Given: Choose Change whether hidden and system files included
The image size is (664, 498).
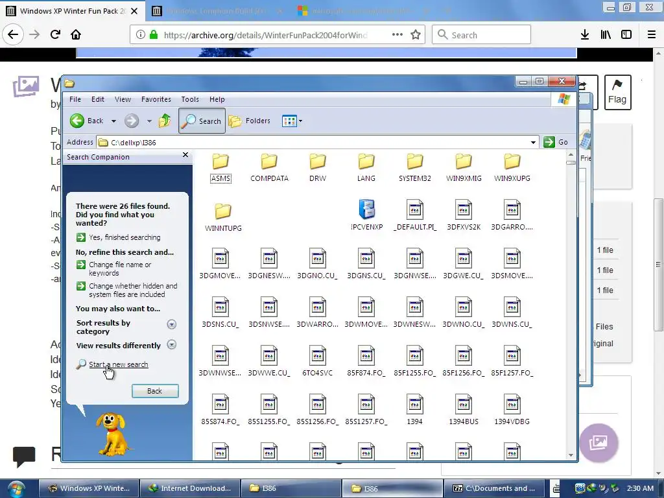Looking at the screenshot, I should click(x=126, y=290).
